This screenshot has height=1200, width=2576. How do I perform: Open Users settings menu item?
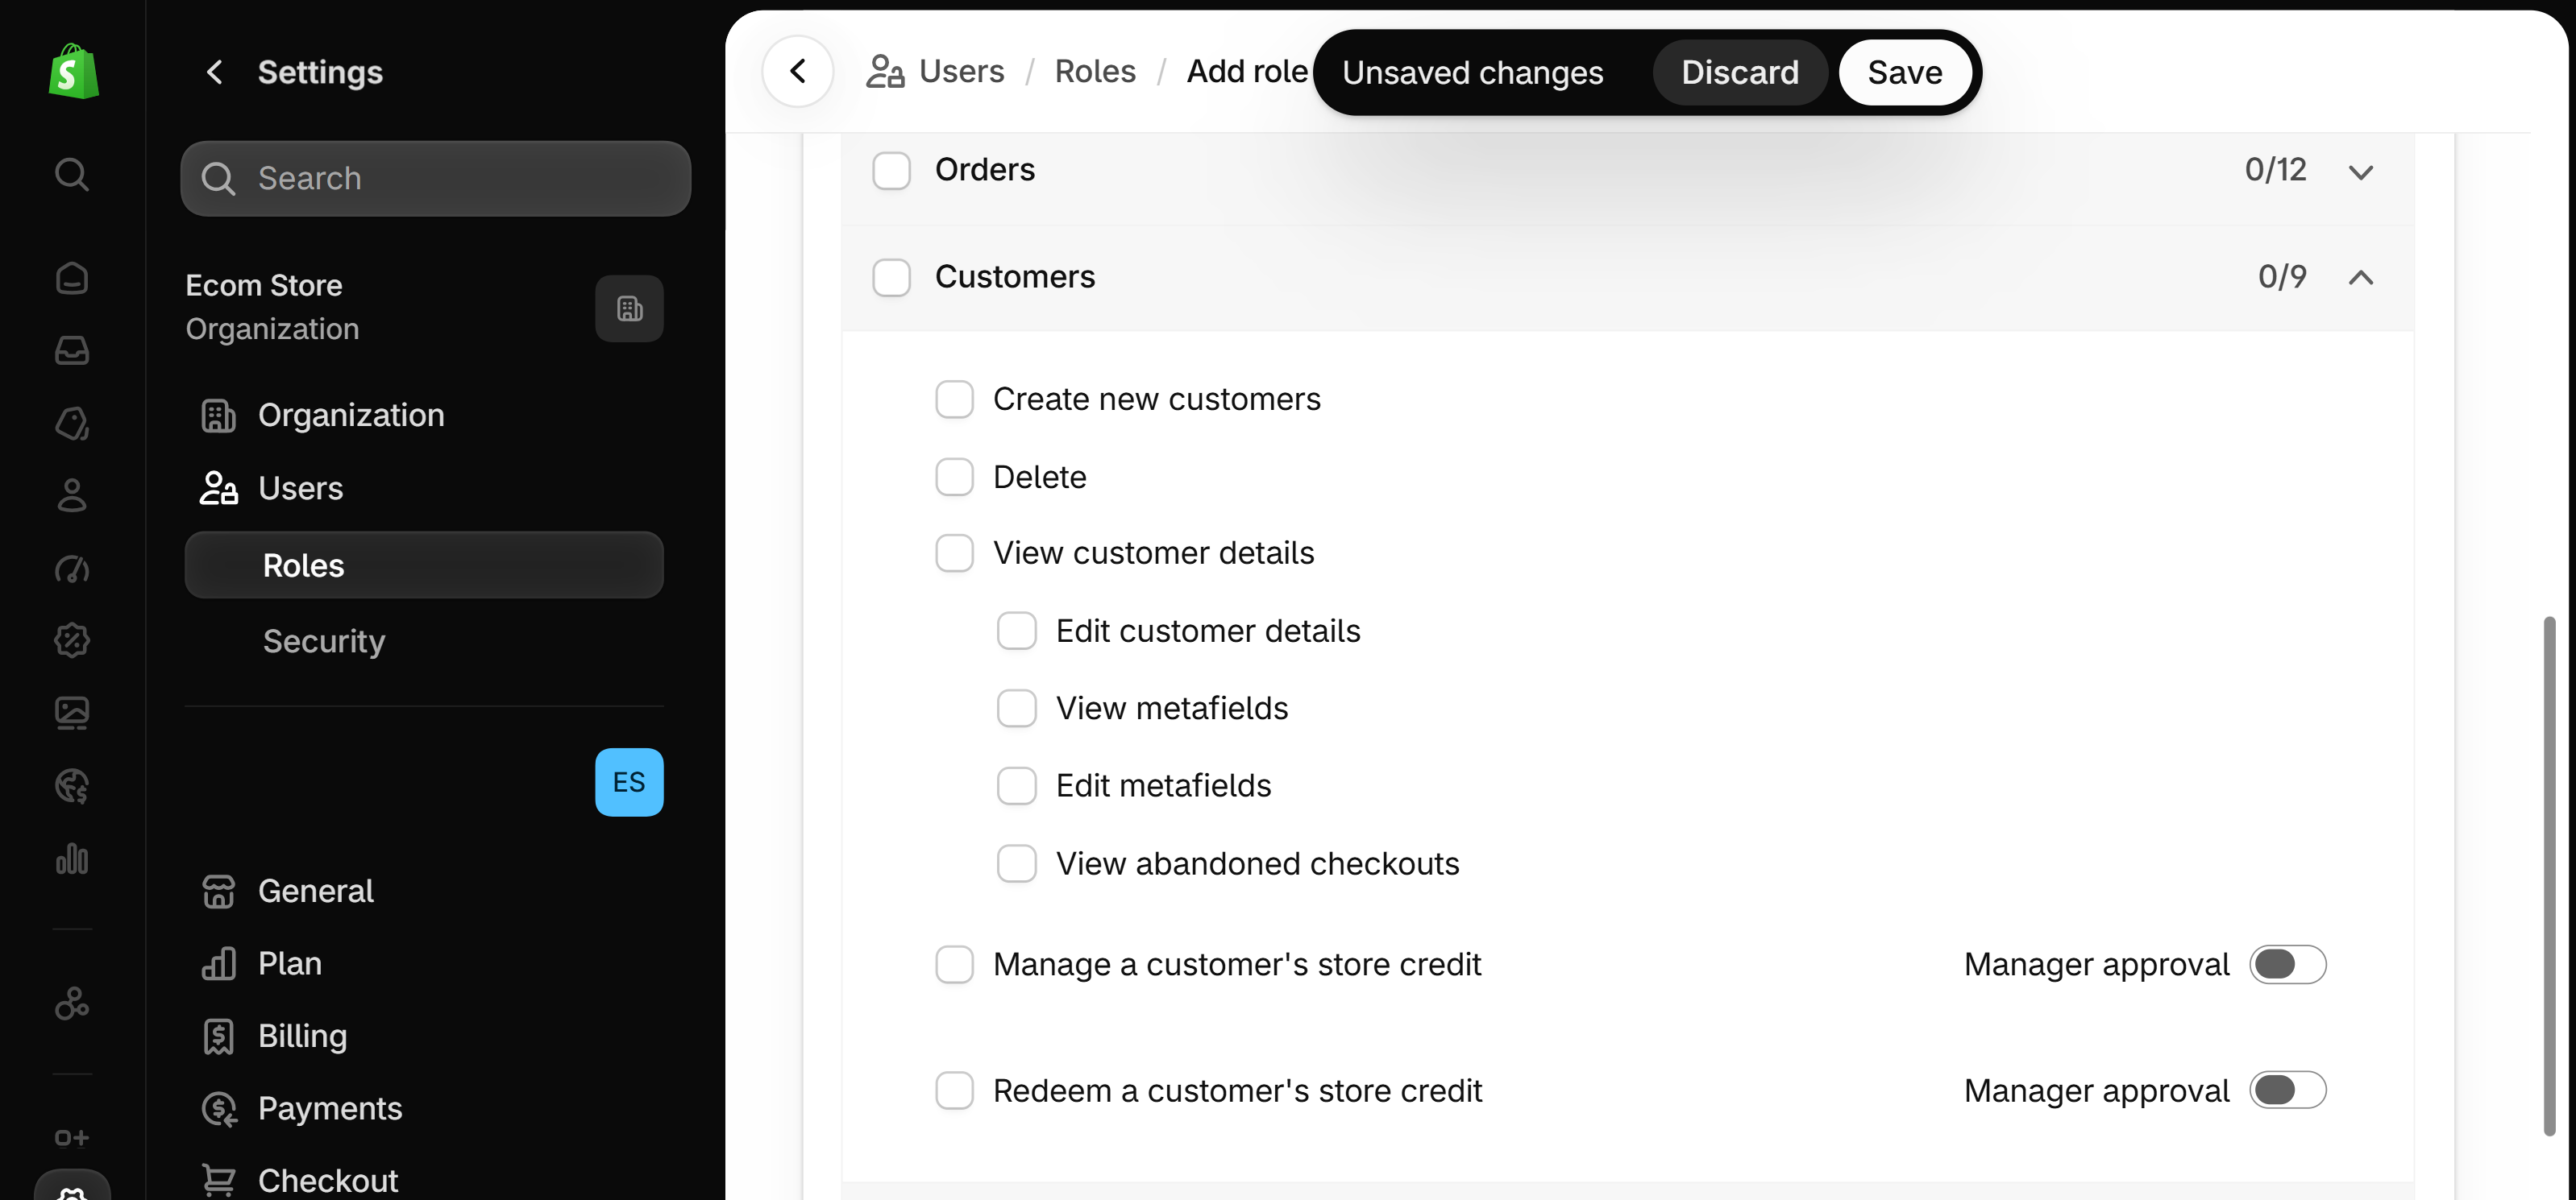(x=424, y=489)
